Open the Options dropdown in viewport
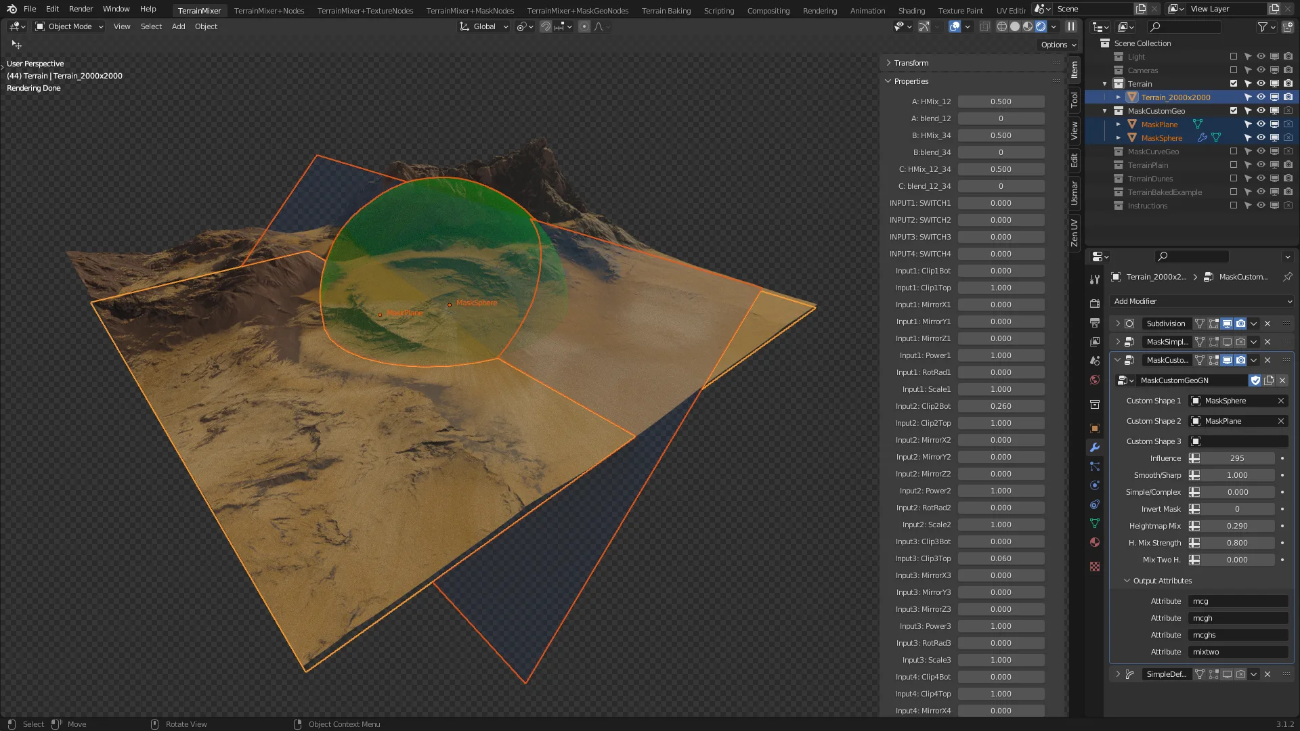 point(1058,45)
